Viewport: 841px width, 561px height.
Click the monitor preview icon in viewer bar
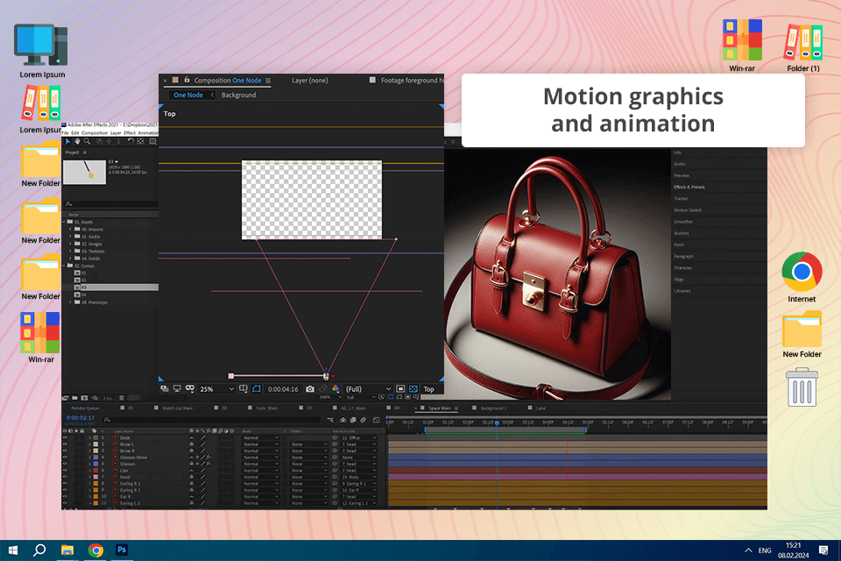(177, 388)
